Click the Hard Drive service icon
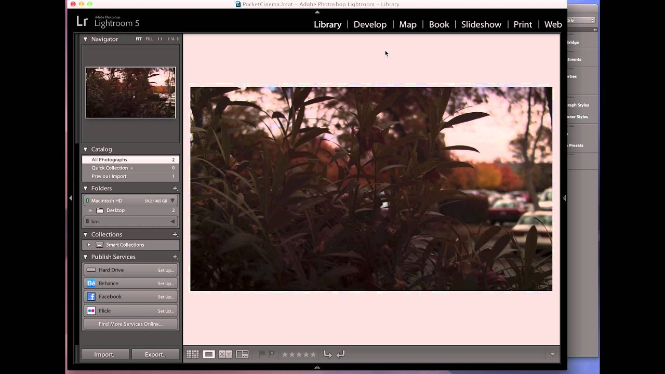The width and height of the screenshot is (665, 374). (91, 270)
